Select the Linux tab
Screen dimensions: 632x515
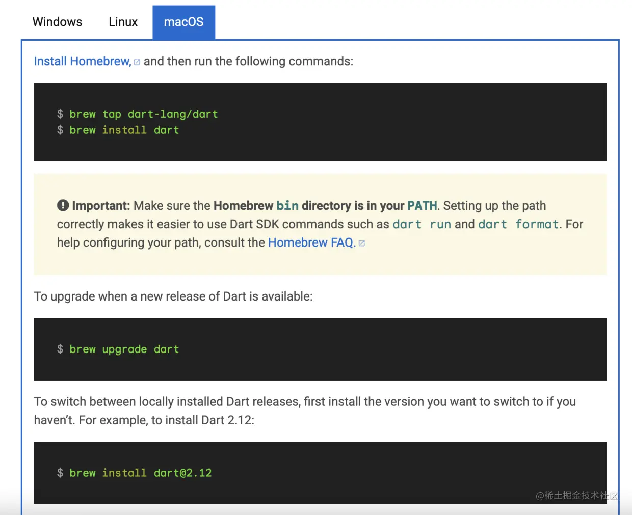pos(123,22)
